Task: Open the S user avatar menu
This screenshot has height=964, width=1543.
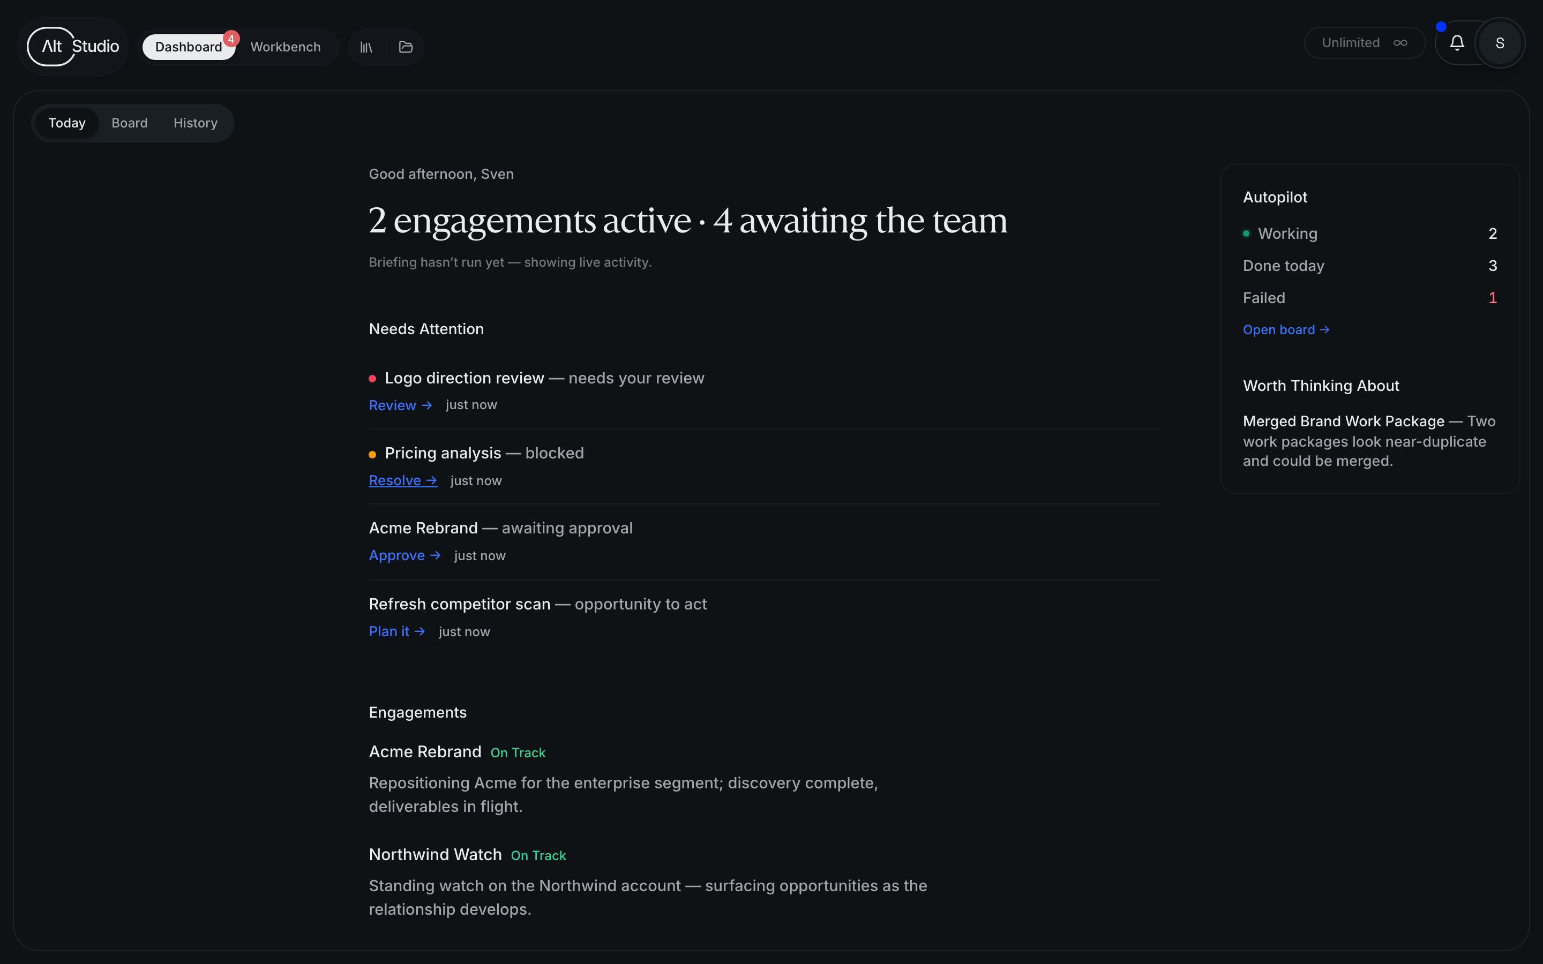Action: 1500,43
